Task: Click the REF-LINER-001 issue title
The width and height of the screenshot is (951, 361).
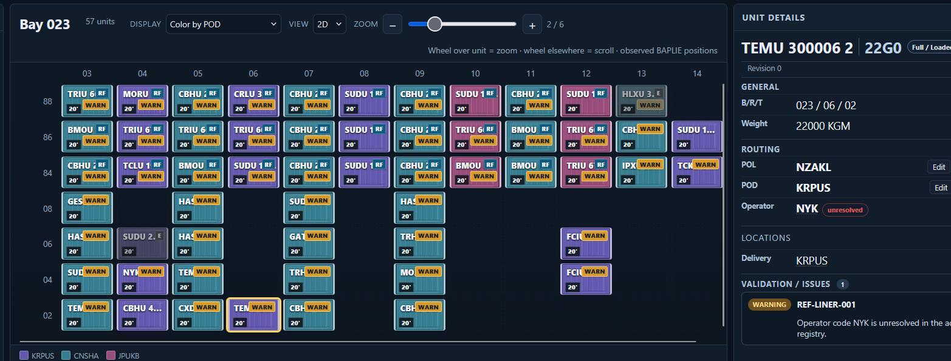Action: (x=826, y=305)
